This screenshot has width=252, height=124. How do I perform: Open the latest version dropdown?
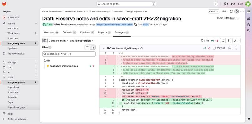pyautogui.click(x=84, y=41)
